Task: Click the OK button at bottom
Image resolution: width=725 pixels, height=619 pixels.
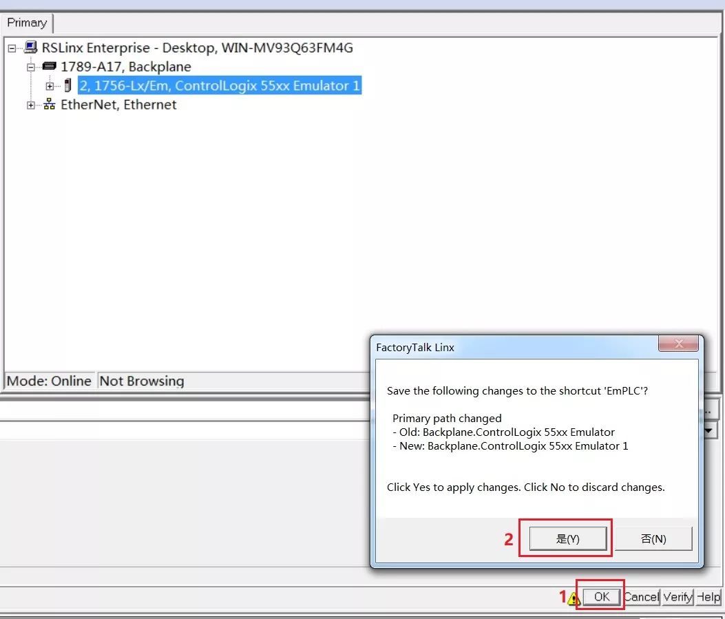Action: tap(602, 597)
